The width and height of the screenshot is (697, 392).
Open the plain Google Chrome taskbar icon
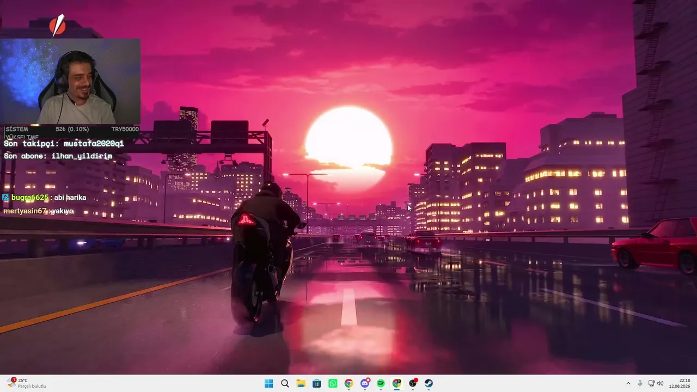tap(348, 383)
